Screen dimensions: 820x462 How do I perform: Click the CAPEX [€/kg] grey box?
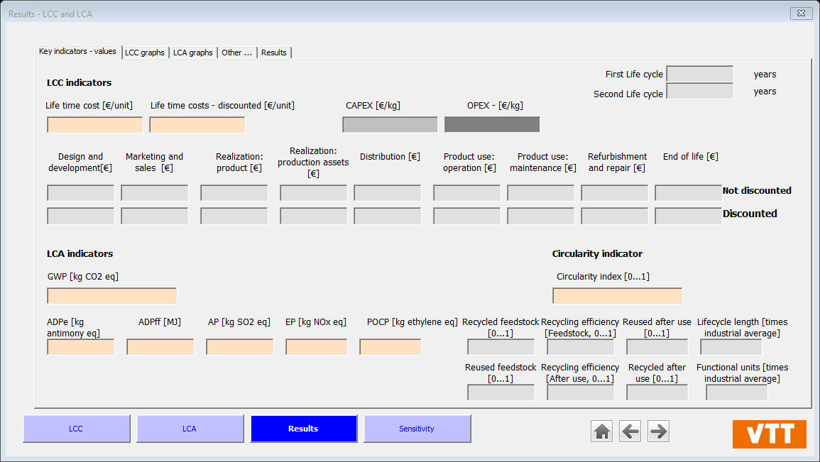pyautogui.click(x=390, y=124)
